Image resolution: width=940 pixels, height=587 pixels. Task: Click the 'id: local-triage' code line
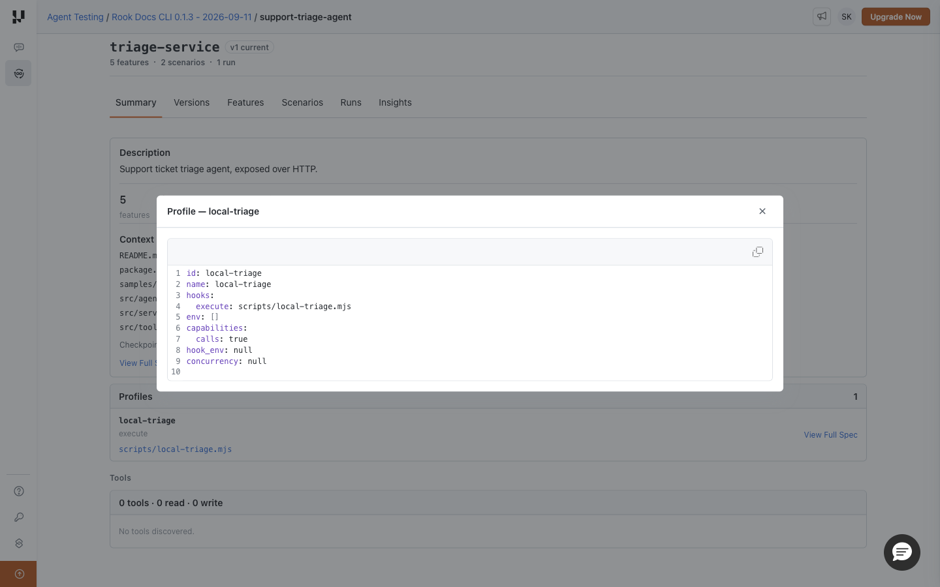[x=224, y=273]
